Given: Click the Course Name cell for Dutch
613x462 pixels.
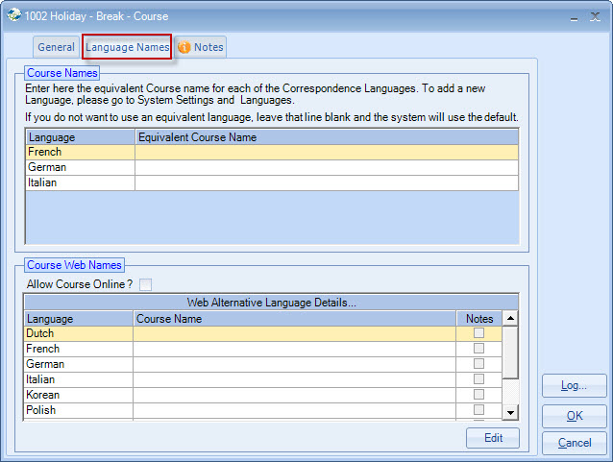Looking at the screenshot, I should (x=294, y=333).
